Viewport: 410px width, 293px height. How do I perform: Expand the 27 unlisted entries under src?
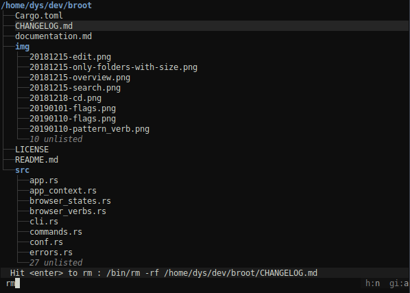coord(56,263)
